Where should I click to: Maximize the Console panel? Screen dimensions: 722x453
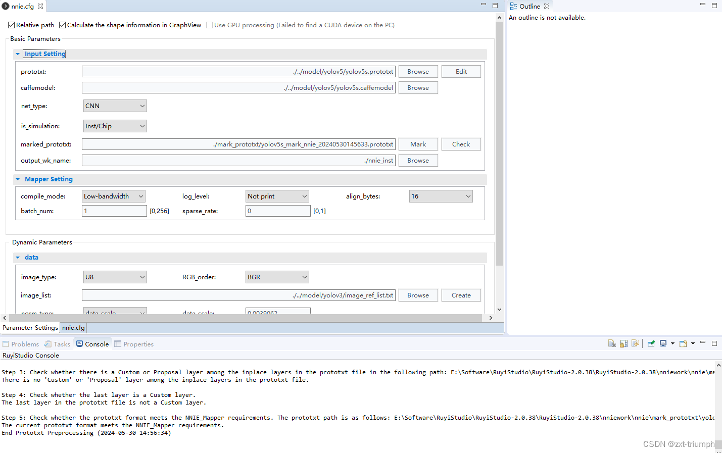pyautogui.click(x=714, y=343)
